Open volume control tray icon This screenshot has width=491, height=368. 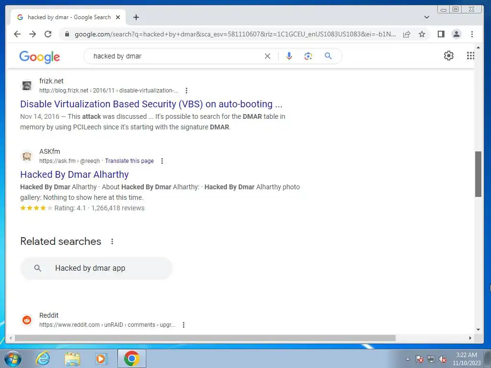coord(443,359)
